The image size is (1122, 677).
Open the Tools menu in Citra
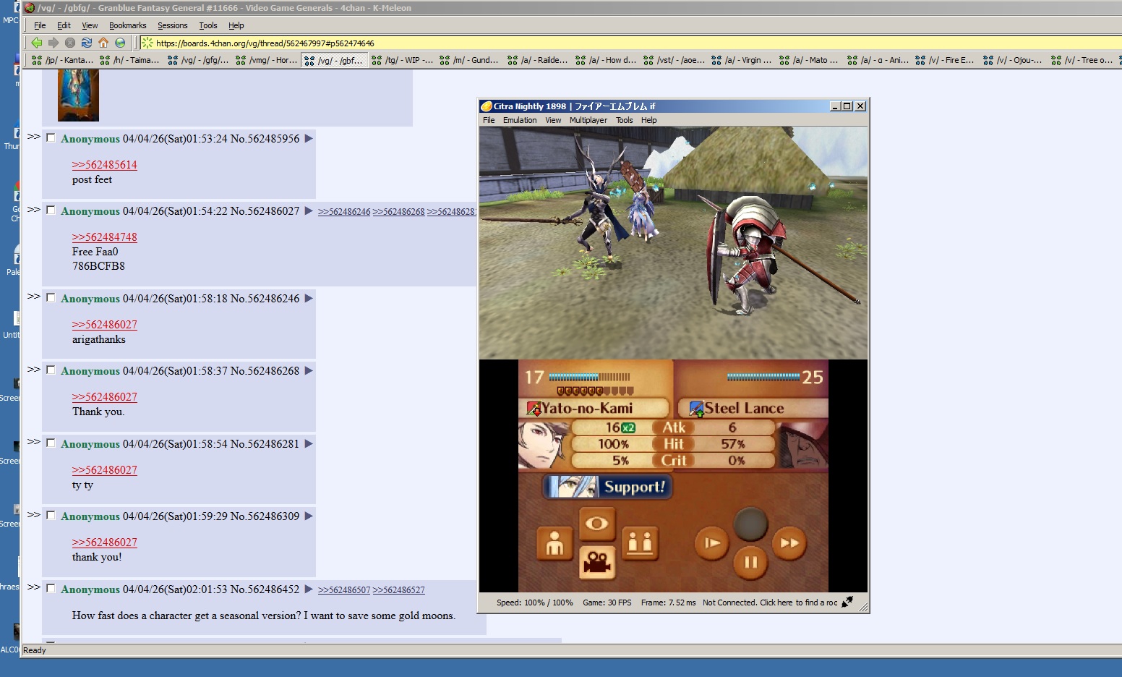coord(625,120)
